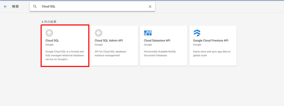This screenshot has width=284, height=106.
Task: Click the Cloud SQL hosted database description
Action: point(64,55)
